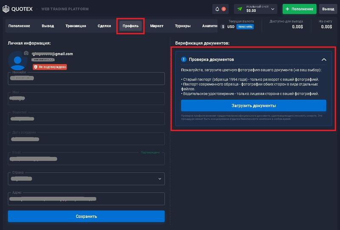Click the gmail.com email address text
Image resolution: width=340 pixels, height=230 pixels.
coord(52,54)
